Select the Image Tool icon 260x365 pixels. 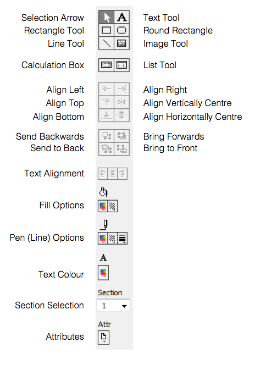[121, 43]
